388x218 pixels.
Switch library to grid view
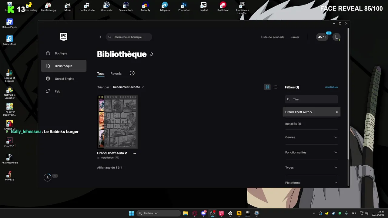tap(267, 87)
